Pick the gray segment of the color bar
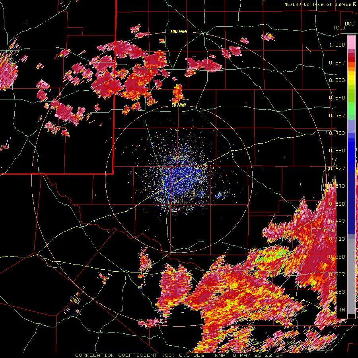 351,276
